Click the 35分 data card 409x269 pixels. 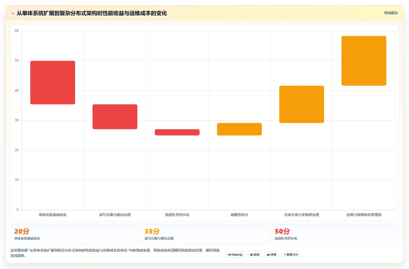pos(204,234)
